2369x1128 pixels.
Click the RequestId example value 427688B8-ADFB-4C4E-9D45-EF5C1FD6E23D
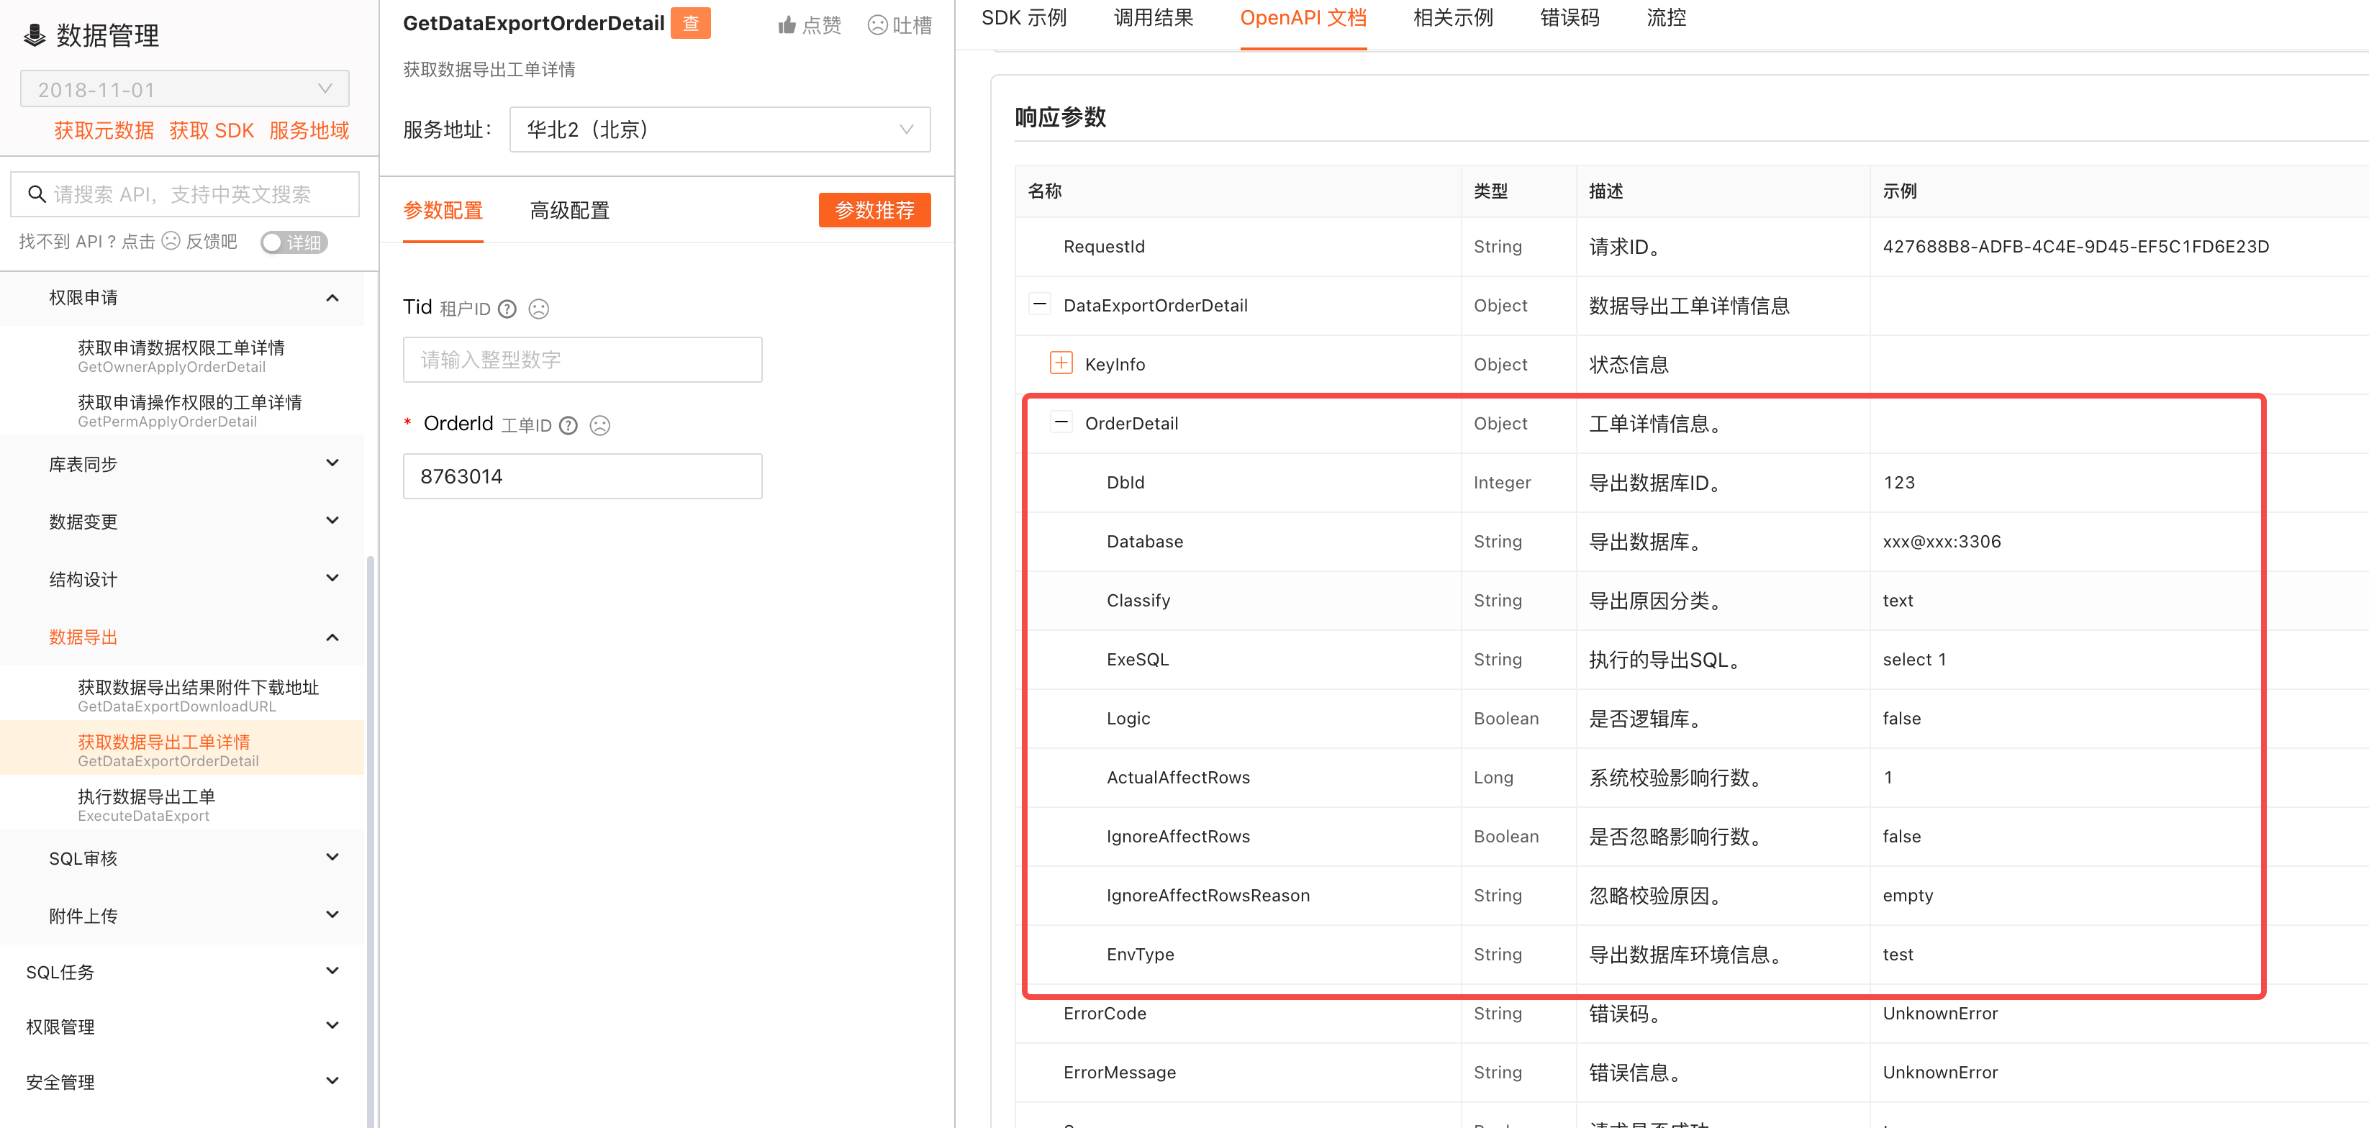click(x=2075, y=246)
